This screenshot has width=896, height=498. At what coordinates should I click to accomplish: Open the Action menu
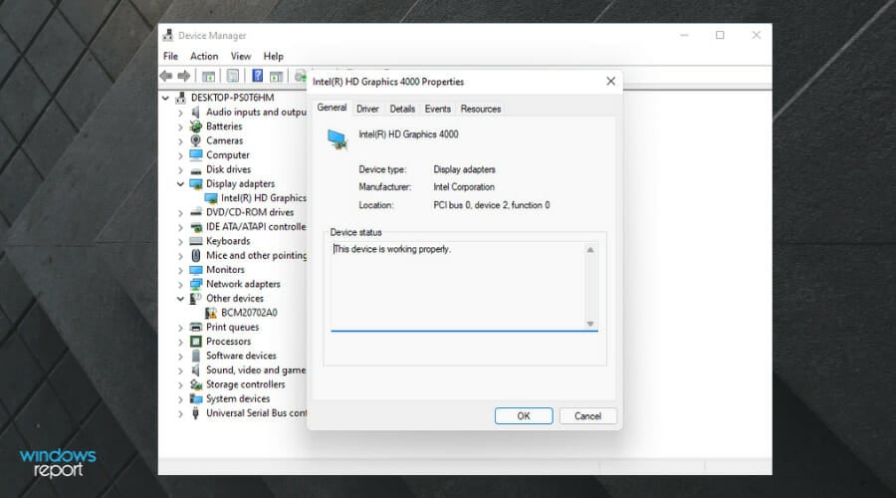pos(204,57)
